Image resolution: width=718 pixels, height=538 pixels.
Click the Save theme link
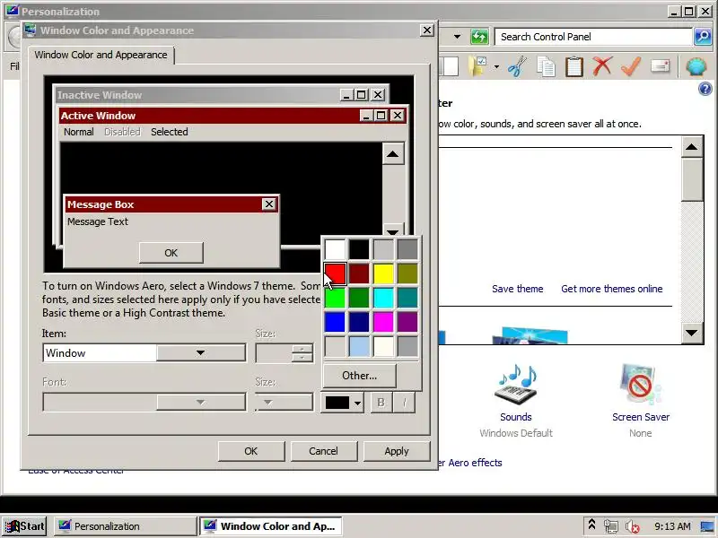coord(518,289)
